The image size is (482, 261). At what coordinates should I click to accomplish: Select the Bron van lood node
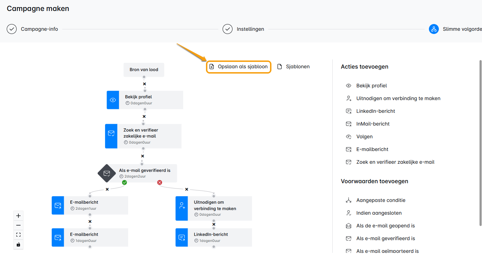tap(144, 70)
